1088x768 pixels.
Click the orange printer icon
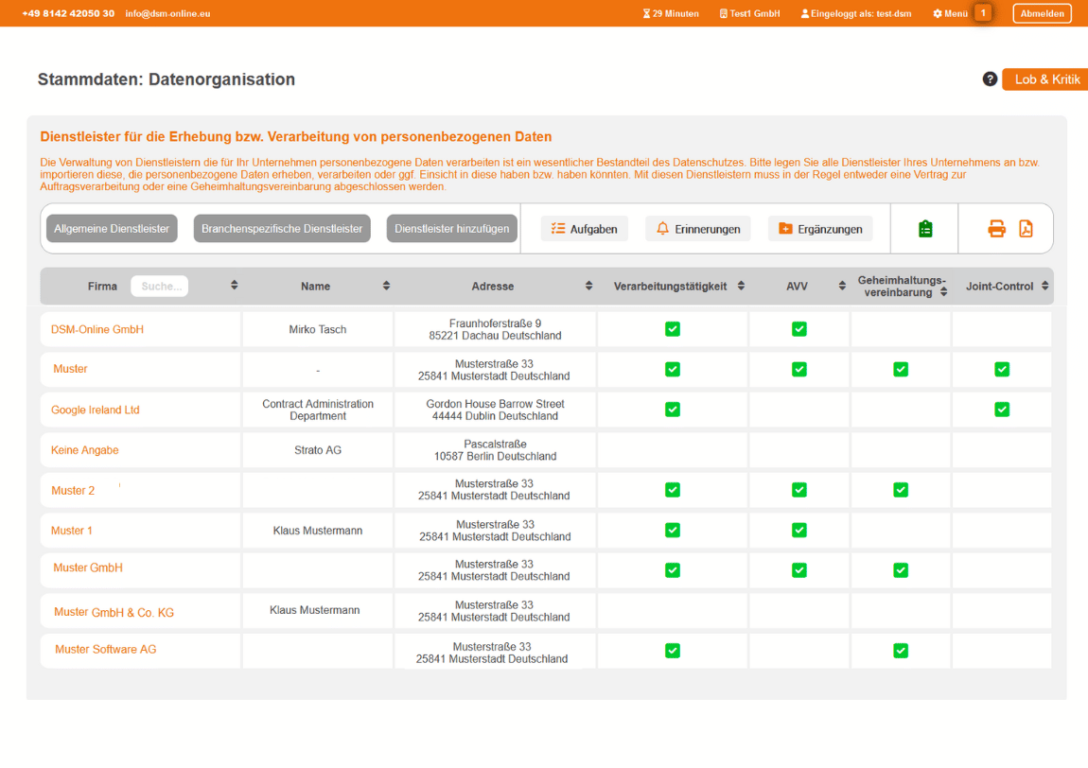click(996, 229)
